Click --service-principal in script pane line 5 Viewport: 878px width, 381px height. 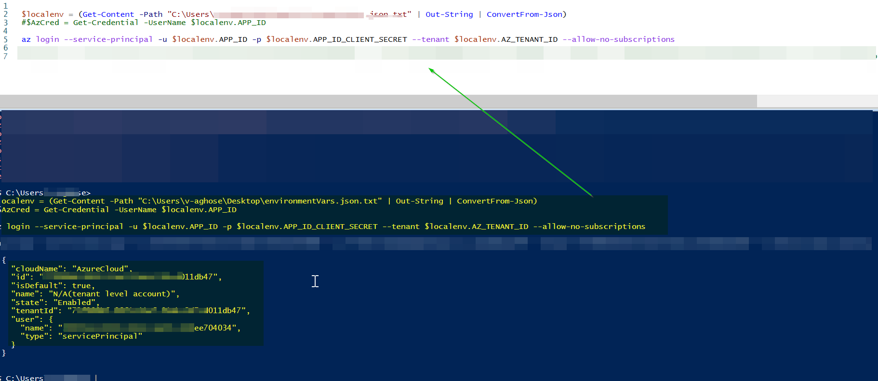(x=108, y=39)
